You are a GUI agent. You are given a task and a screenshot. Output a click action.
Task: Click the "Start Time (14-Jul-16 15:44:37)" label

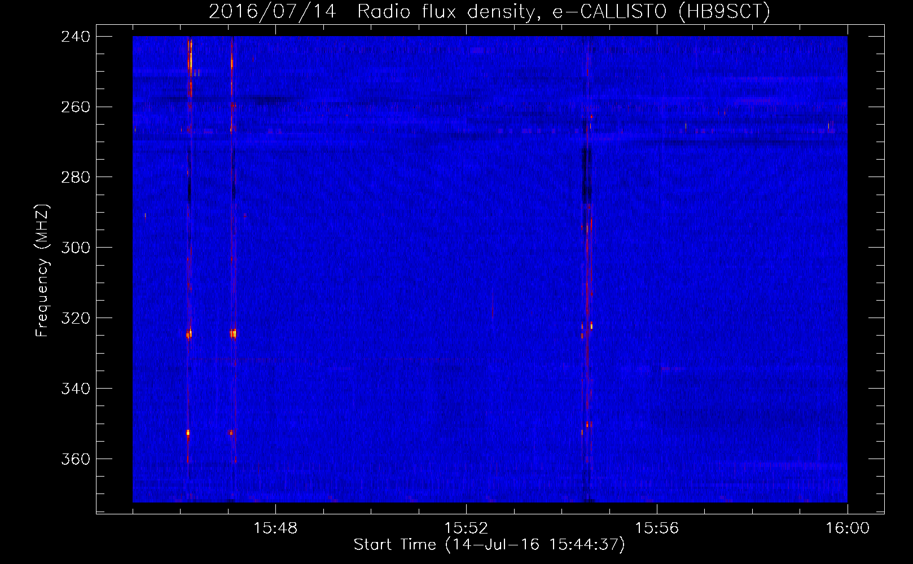tap(489, 545)
